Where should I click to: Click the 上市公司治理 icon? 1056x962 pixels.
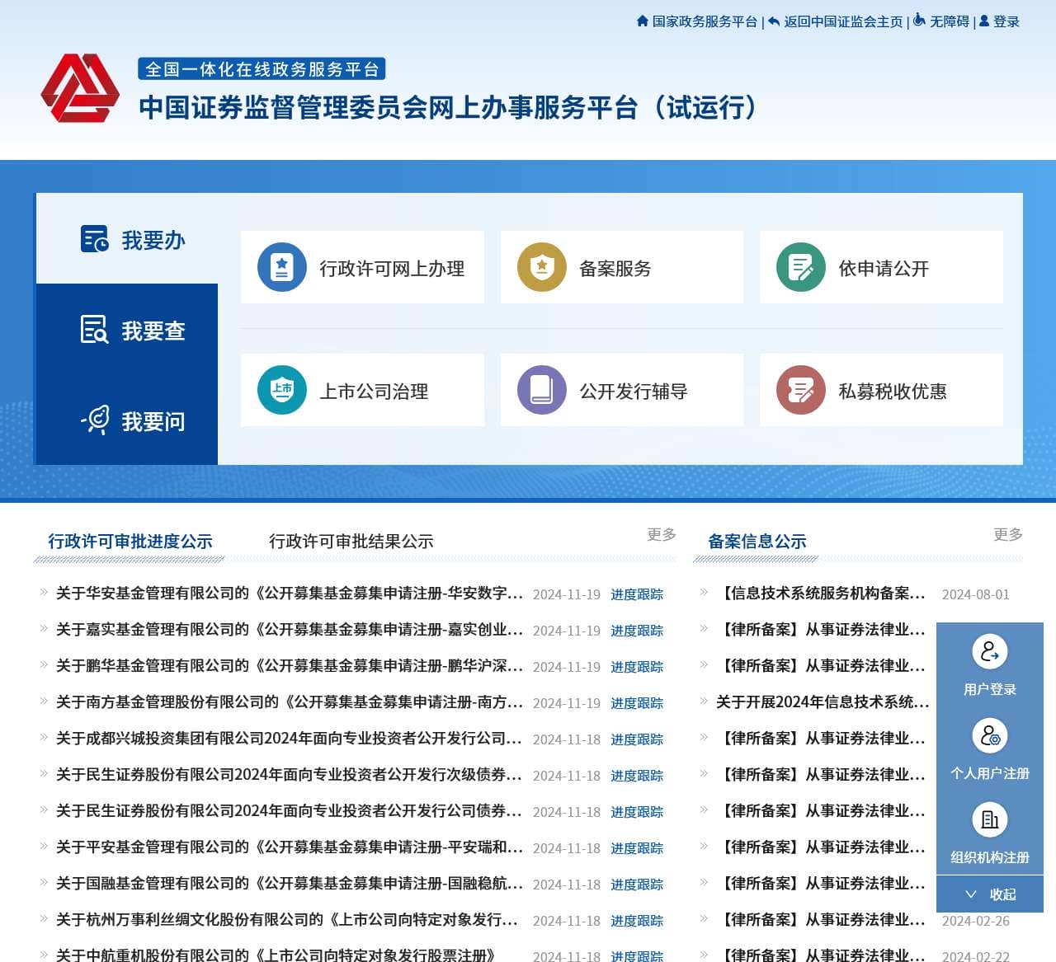pos(281,389)
